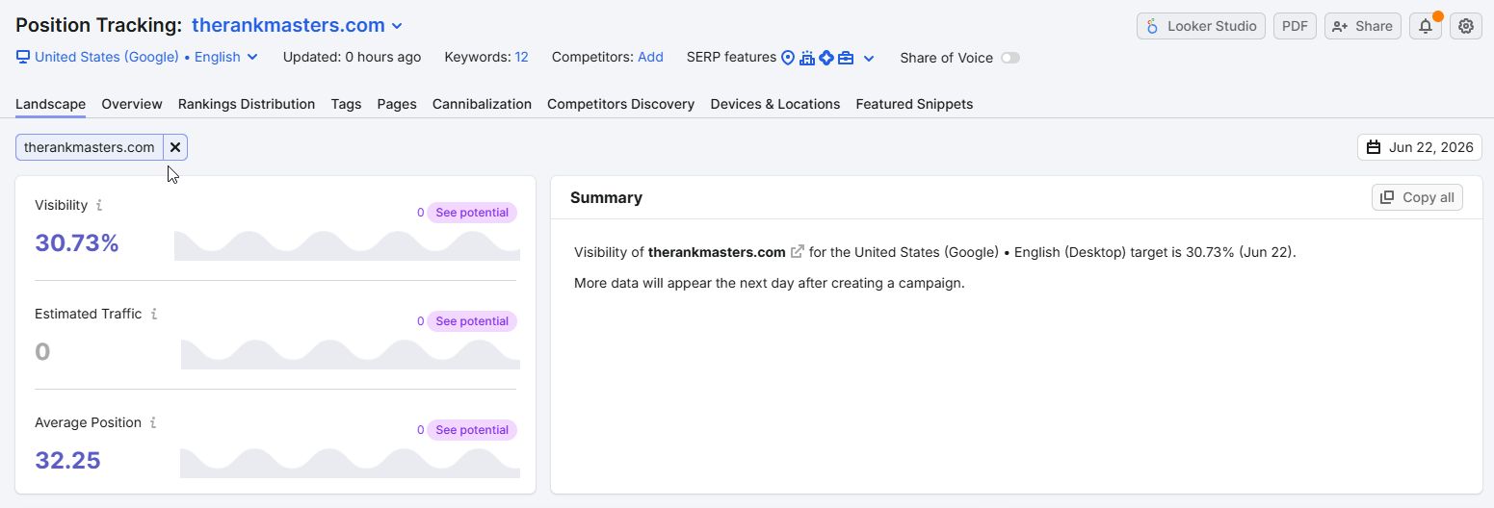This screenshot has width=1494, height=508.
Task: Go to the Featured Snippets tab
Action: [914, 104]
